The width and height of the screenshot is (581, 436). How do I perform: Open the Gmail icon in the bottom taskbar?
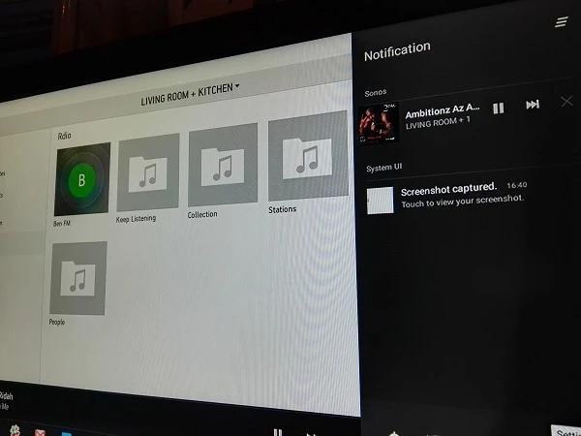click(x=41, y=432)
